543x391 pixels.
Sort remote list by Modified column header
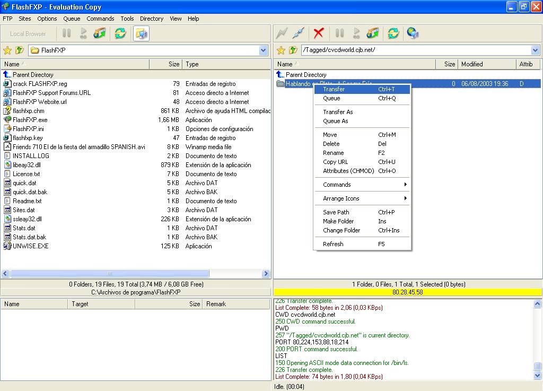tap(487, 64)
